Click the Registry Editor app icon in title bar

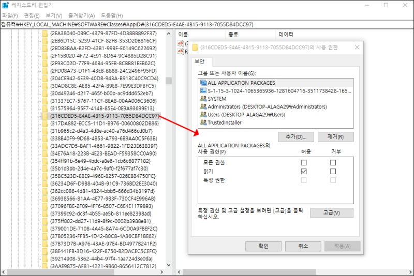click(x=5, y=5)
